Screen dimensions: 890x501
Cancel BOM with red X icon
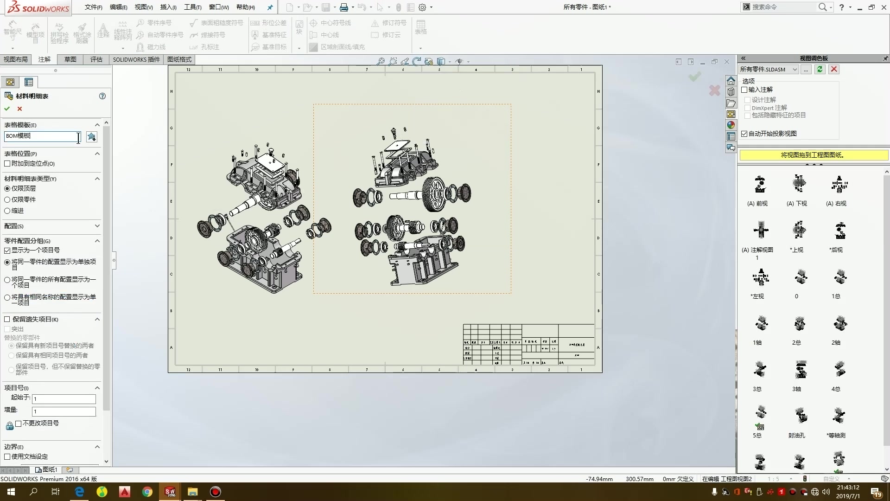(x=19, y=109)
